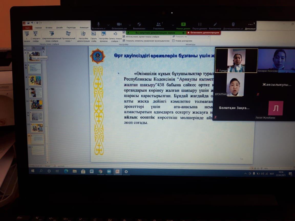Select slide 10 thumbnail in panel

35,92
